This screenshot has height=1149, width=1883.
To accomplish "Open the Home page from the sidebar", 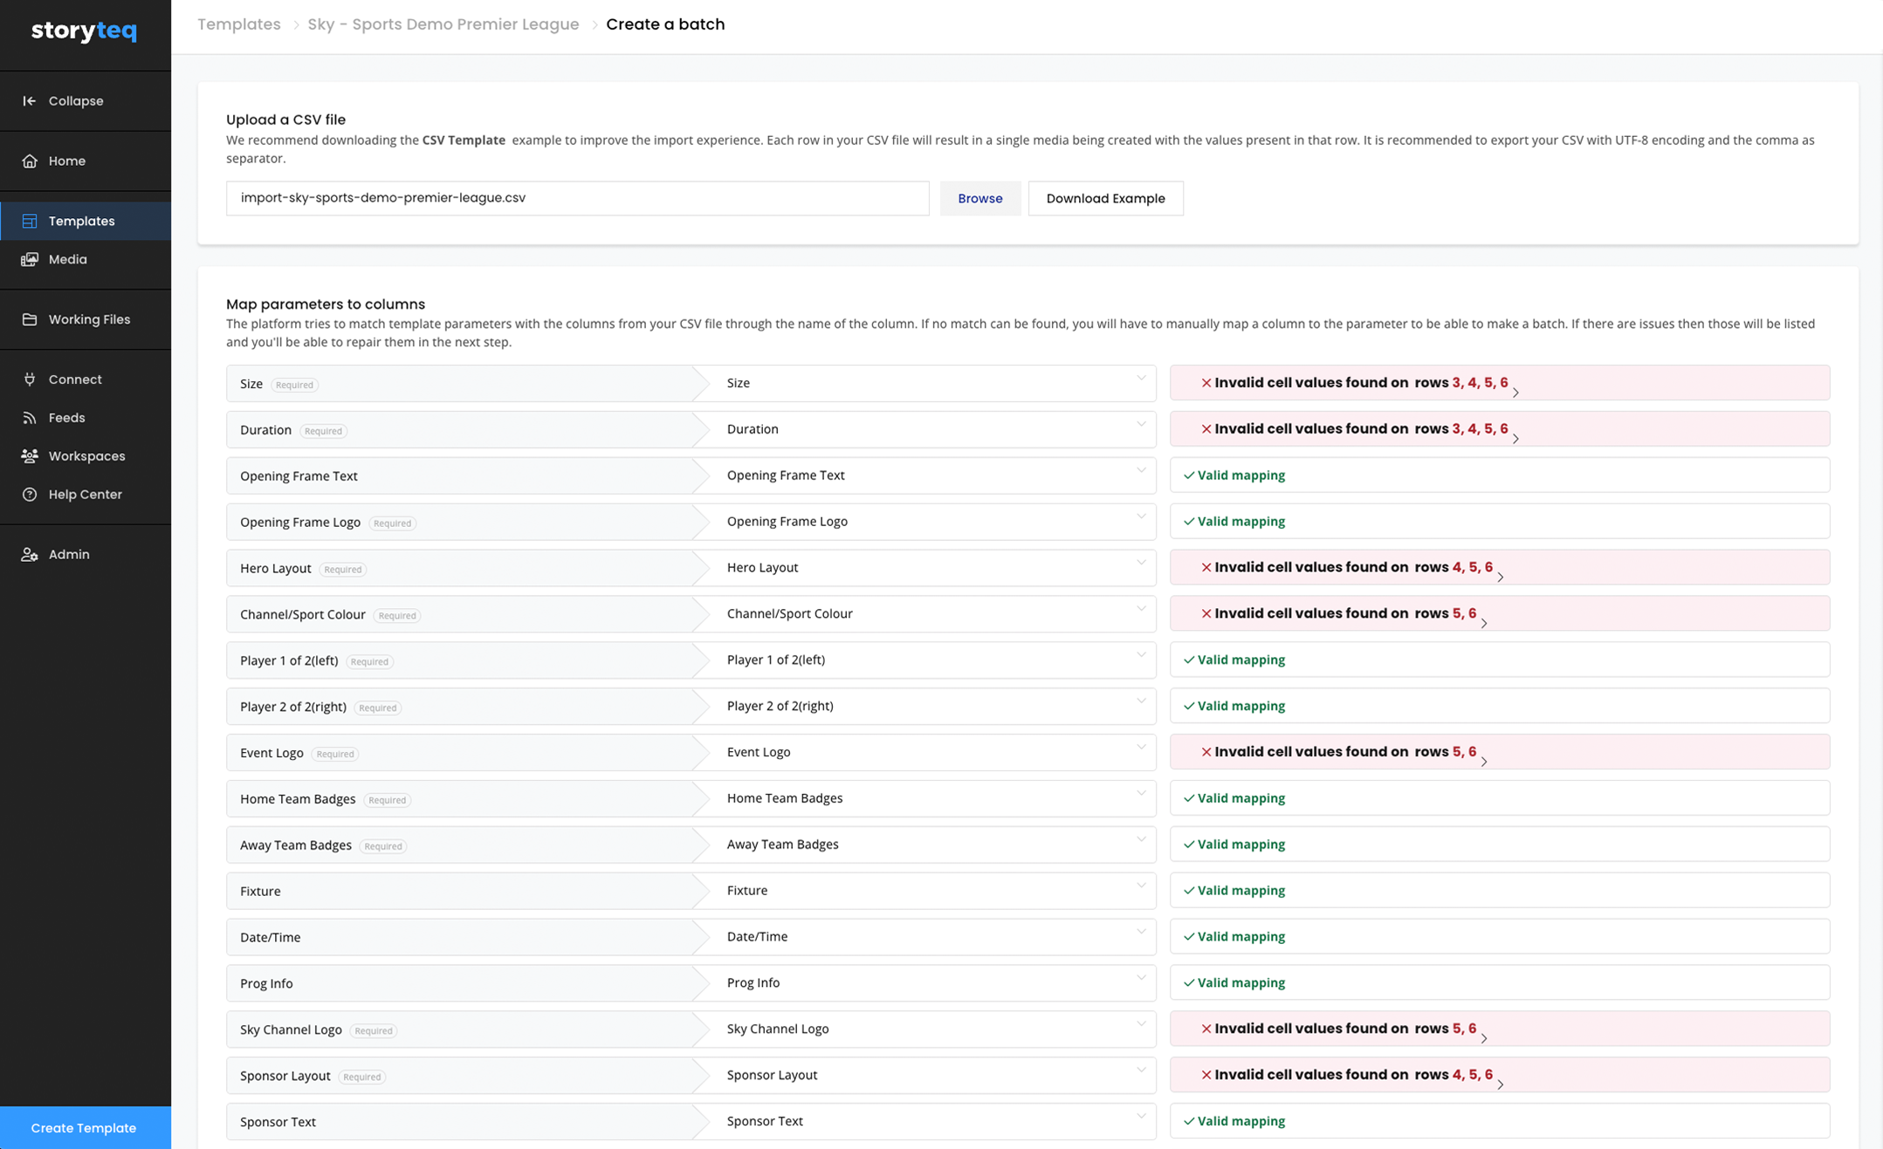I will (30, 161).
